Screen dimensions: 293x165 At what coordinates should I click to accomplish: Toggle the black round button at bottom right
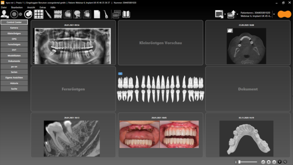[279, 162]
